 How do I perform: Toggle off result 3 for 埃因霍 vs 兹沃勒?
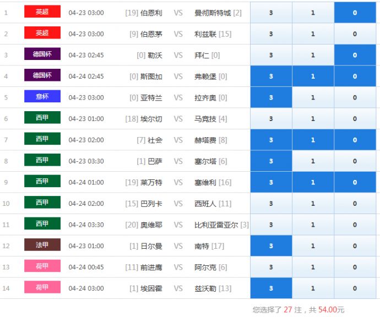tap(271, 288)
